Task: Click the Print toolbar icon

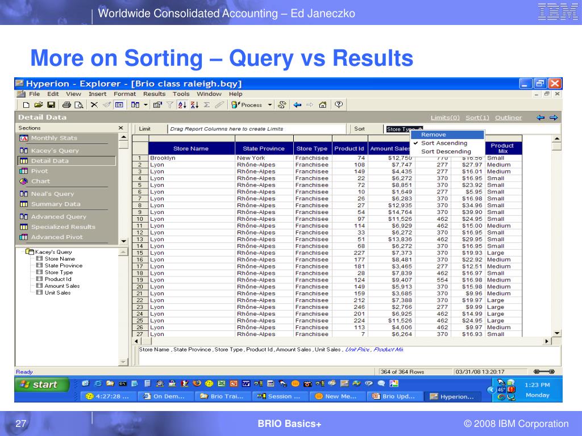Action: click(66, 105)
